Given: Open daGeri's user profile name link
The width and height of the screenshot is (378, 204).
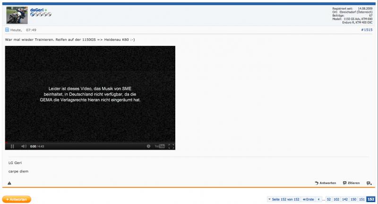Looking at the screenshot, I should 36,10.
